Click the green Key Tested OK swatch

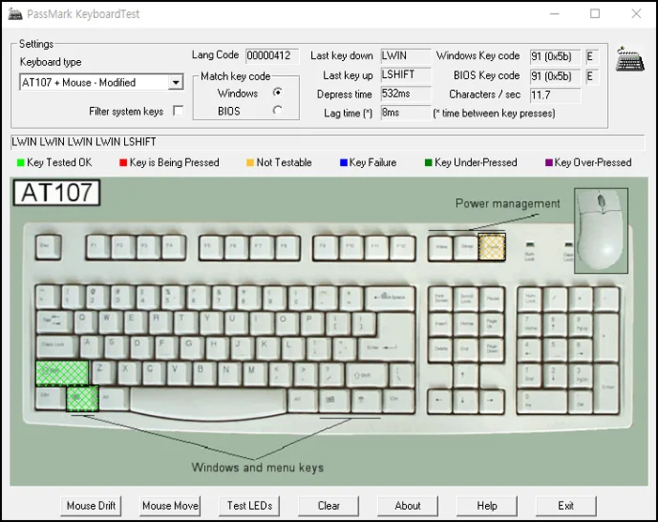coord(20,162)
